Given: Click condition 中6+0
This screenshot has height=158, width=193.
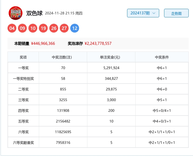Looking at the screenshot, I should pyautogui.click(x=162, y=89).
